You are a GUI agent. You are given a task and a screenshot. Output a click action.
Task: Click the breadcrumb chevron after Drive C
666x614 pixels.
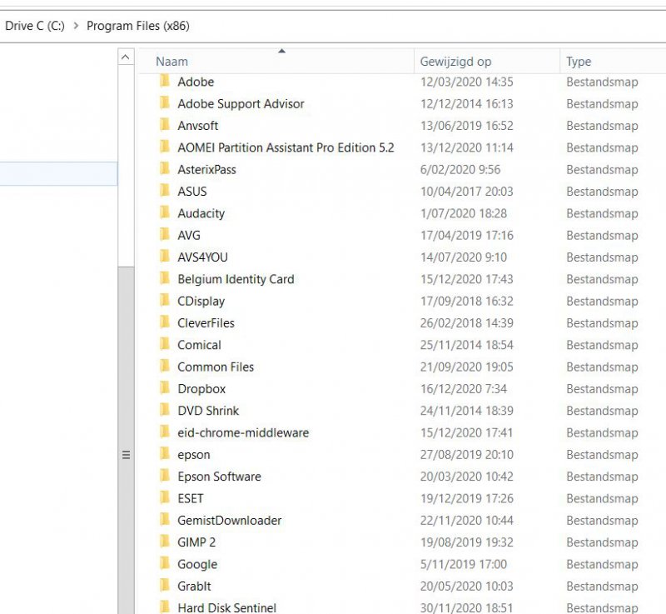76,26
